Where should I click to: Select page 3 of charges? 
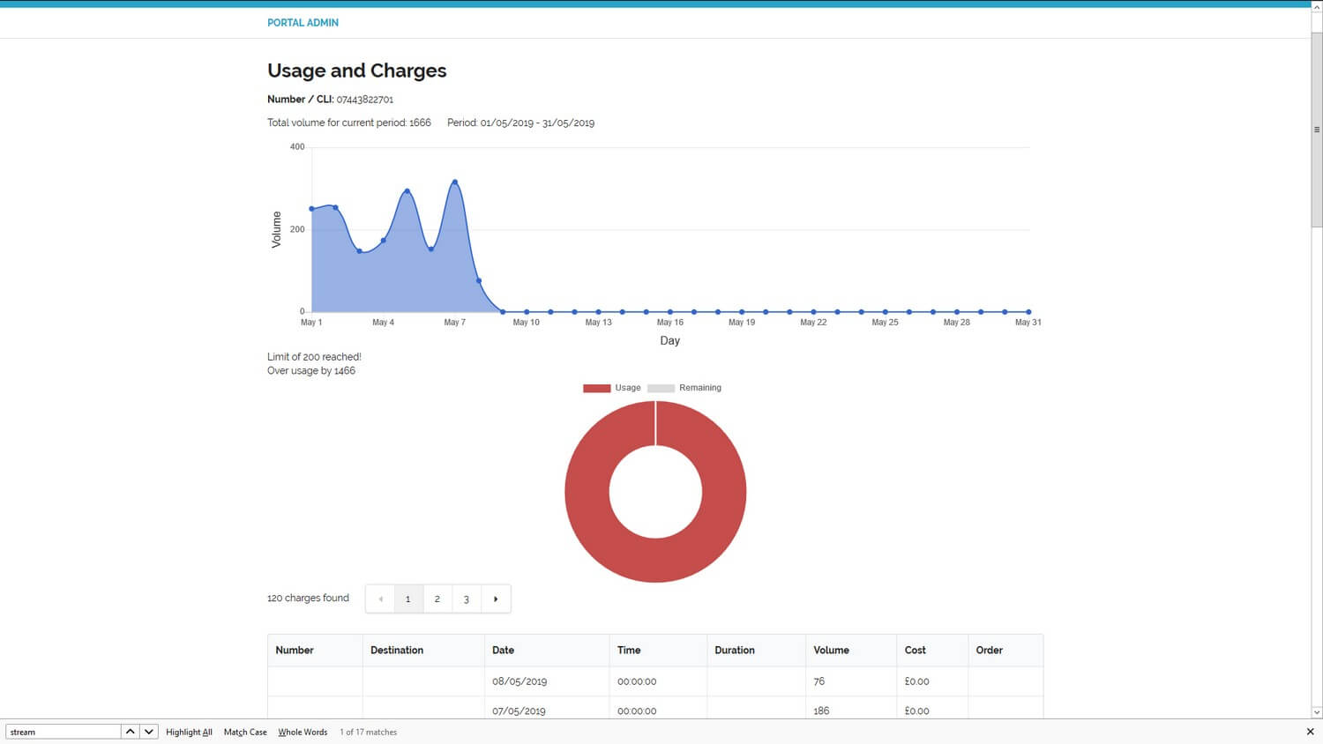pyautogui.click(x=467, y=599)
